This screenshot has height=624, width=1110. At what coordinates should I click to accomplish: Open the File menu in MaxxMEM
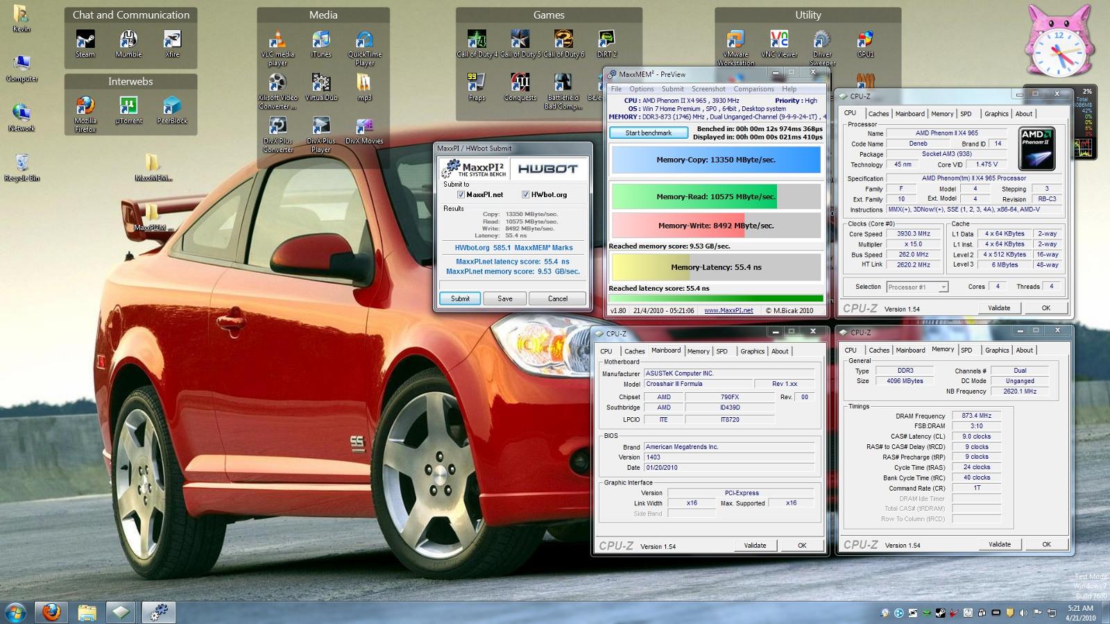(616, 89)
